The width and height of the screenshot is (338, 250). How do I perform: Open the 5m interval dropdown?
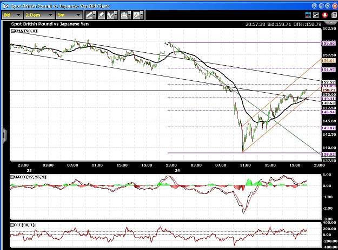69,15
